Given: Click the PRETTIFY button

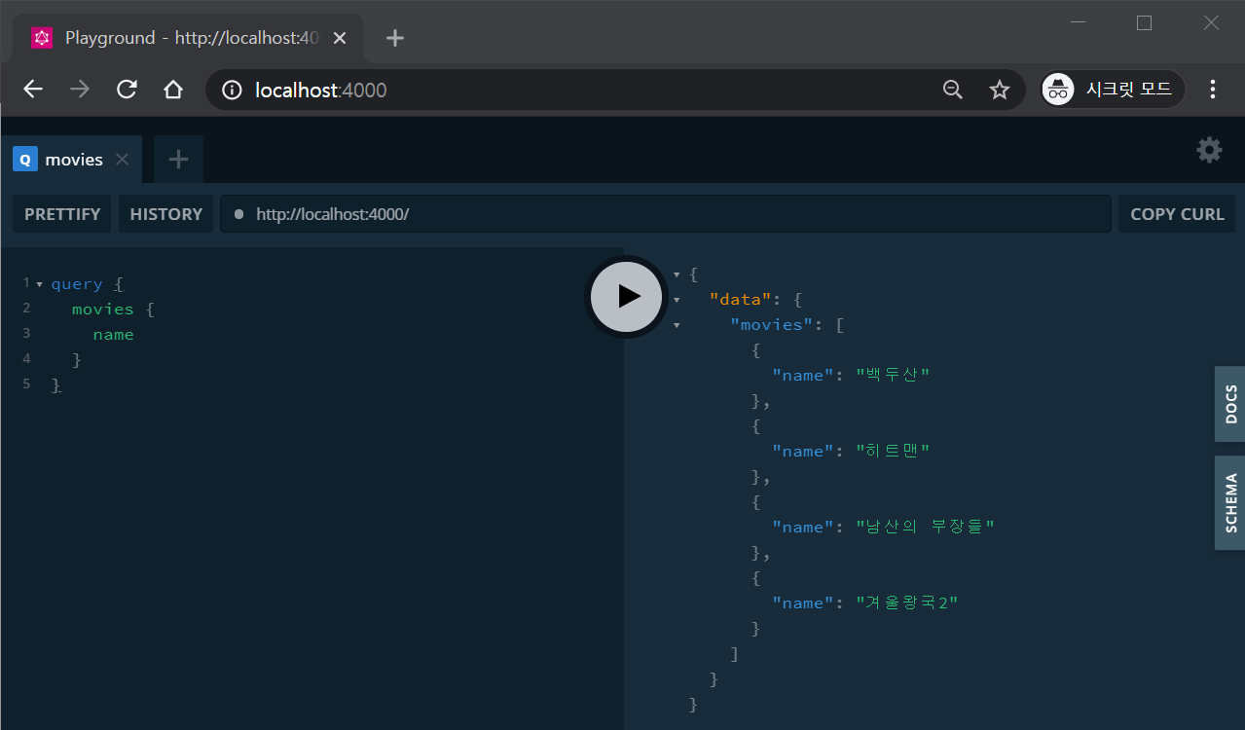Looking at the screenshot, I should tap(61, 213).
